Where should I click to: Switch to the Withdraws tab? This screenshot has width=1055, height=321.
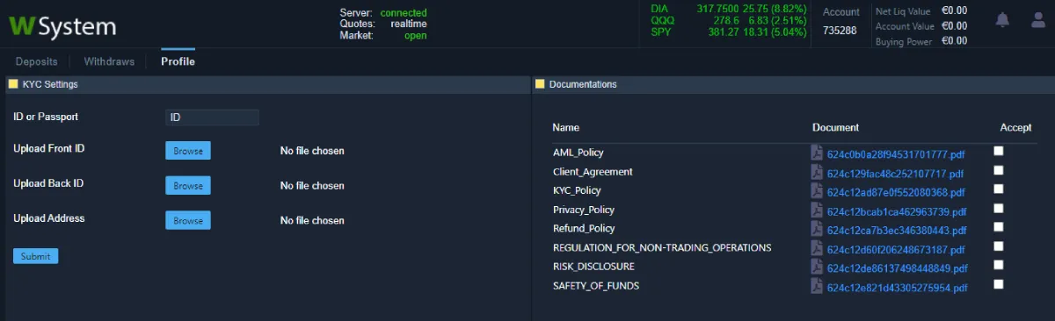point(109,61)
